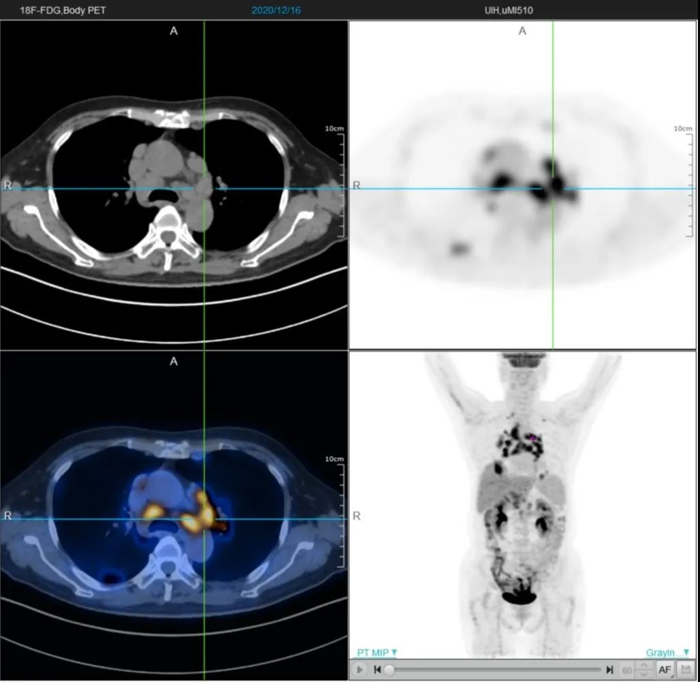Decrease frame rate with down arrow
Image resolution: width=700 pixels, height=682 pixels.
click(x=643, y=674)
